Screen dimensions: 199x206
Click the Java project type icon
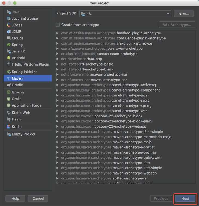(x=8, y=12)
